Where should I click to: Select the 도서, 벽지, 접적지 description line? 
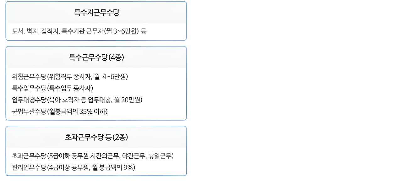79,31
